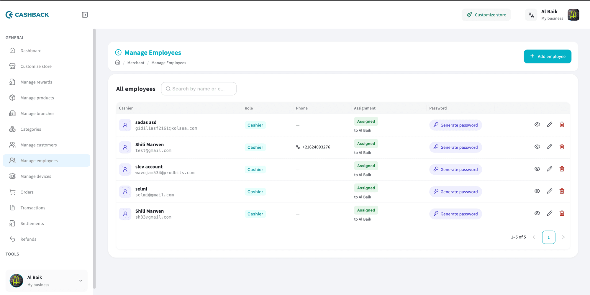Delete slev account using the trash icon
Image resolution: width=590 pixels, height=295 pixels.
point(562,169)
